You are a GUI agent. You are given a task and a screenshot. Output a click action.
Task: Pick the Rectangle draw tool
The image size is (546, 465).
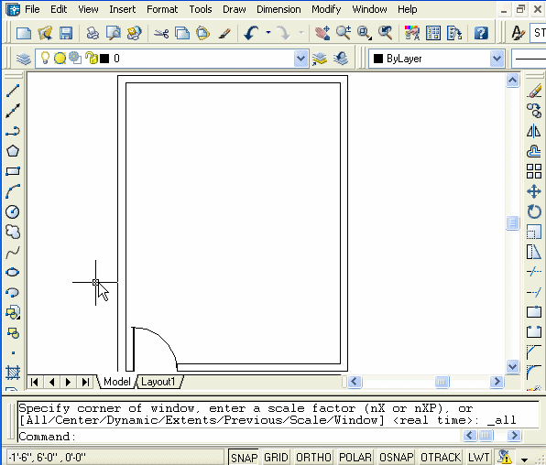pos(13,171)
